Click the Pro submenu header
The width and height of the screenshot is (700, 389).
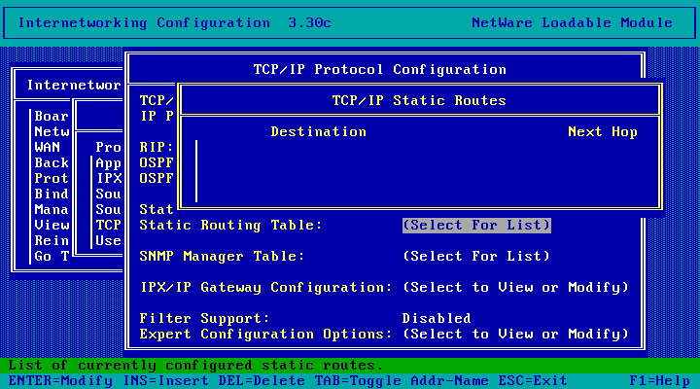pos(109,148)
